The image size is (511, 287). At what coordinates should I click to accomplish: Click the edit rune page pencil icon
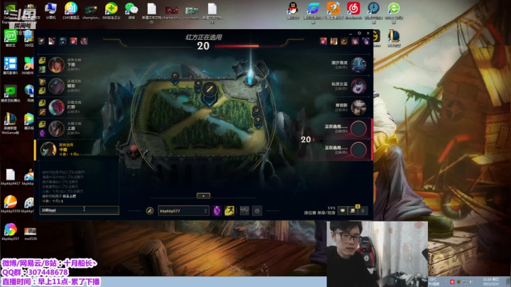click(150, 211)
